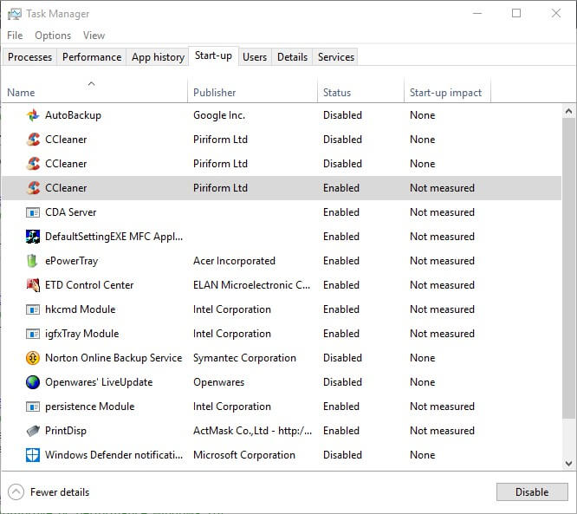The height and width of the screenshot is (514, 577).
Task: Select the Windows Defender notificati... entry
Action: tap(113, 455)
